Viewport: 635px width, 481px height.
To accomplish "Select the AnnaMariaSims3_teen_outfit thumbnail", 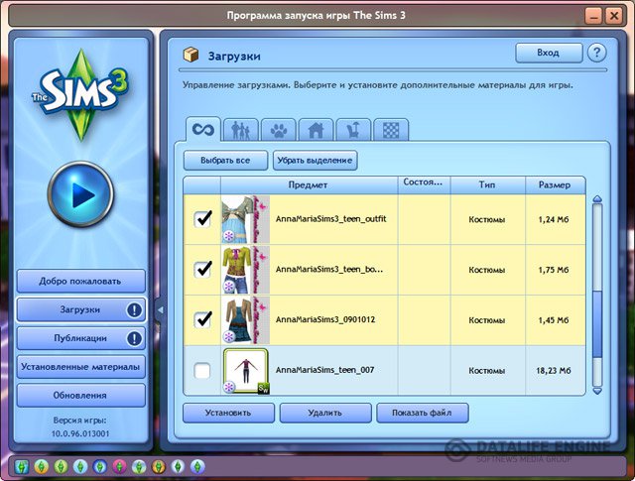I will 245,219.
